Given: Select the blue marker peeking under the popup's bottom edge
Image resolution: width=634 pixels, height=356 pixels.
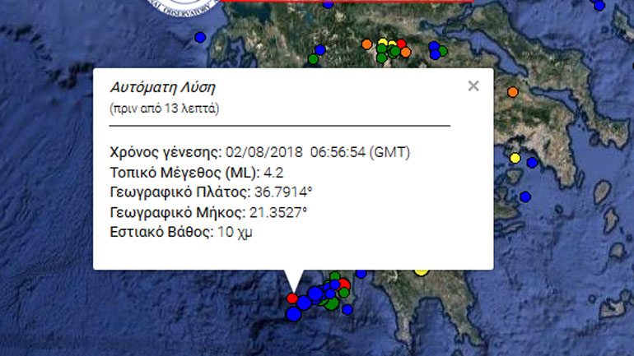Looking at the screenshot, I should pos(361,273).
